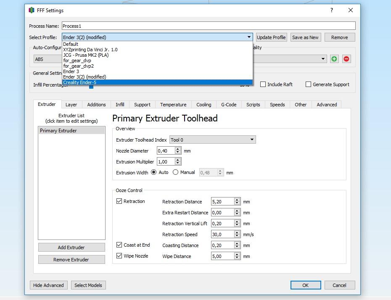Choose Creality Ender-5 from the profile list
Screen dimensions: 391x300
click(x=80, y=82)
